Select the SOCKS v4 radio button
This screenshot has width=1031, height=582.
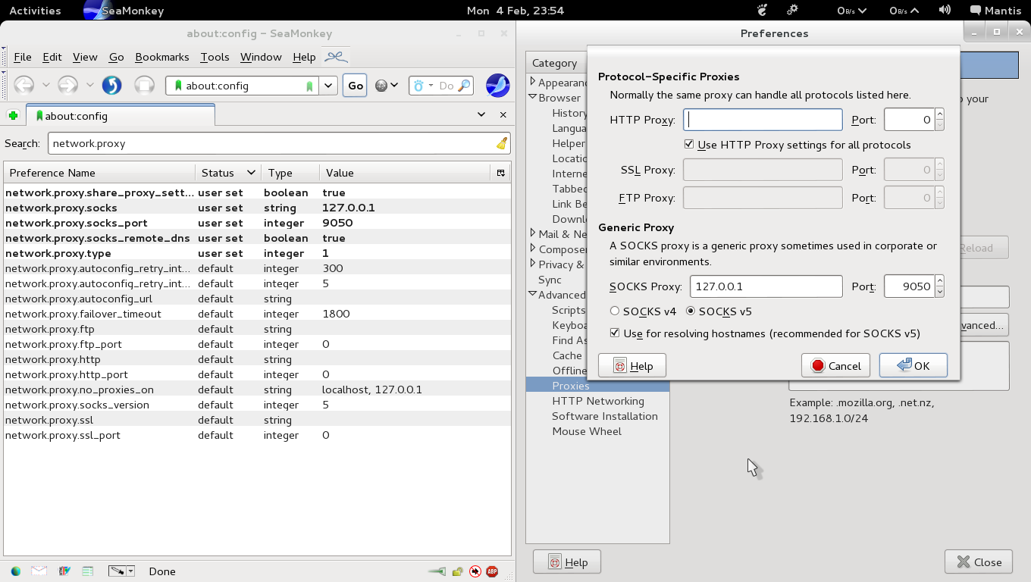click(x=615, y=311)
